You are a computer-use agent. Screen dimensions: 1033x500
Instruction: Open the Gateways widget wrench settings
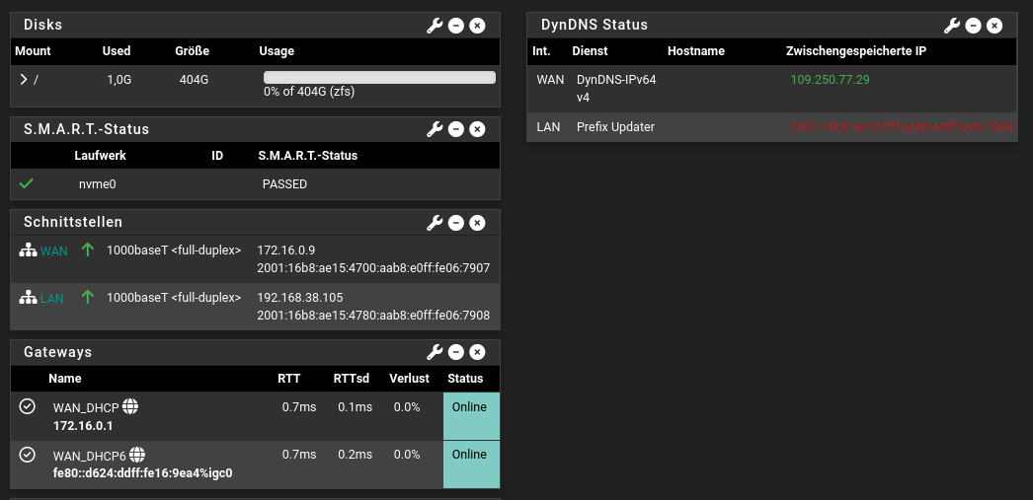click(435, 352)
